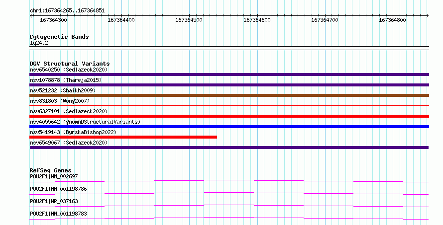Click the magenta POU2F1|NM_001198786 transcript line

point(229,193)
